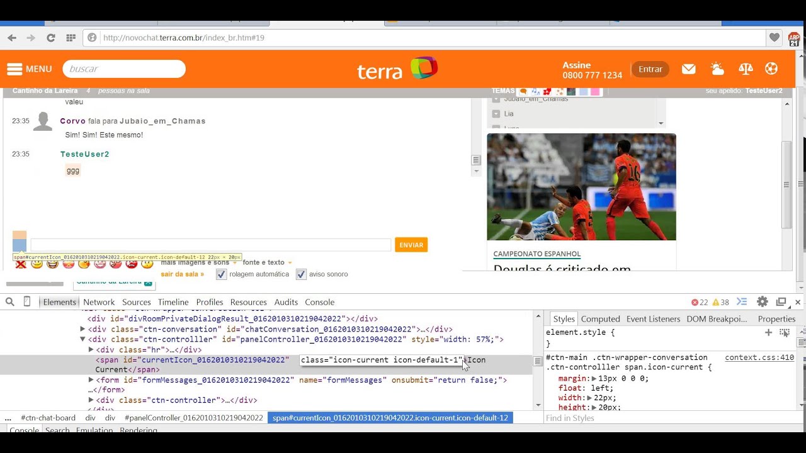Open the Audits DevTools tab

[286, 302]
